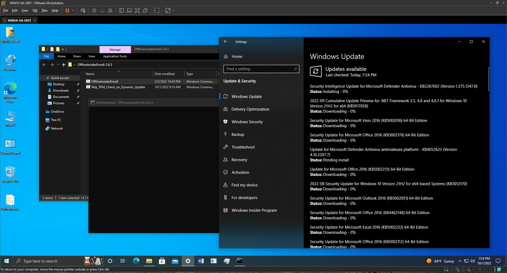Pause the VM using the orange pause icon
Screen dimensions: 507x273
67,11
